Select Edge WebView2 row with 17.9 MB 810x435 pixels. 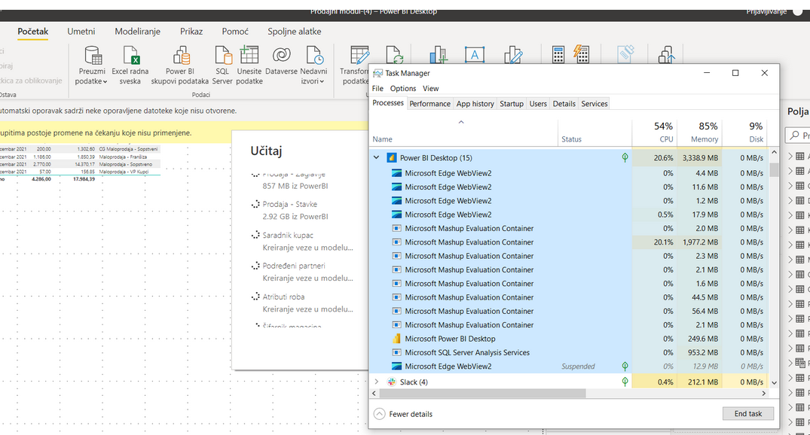568,214
